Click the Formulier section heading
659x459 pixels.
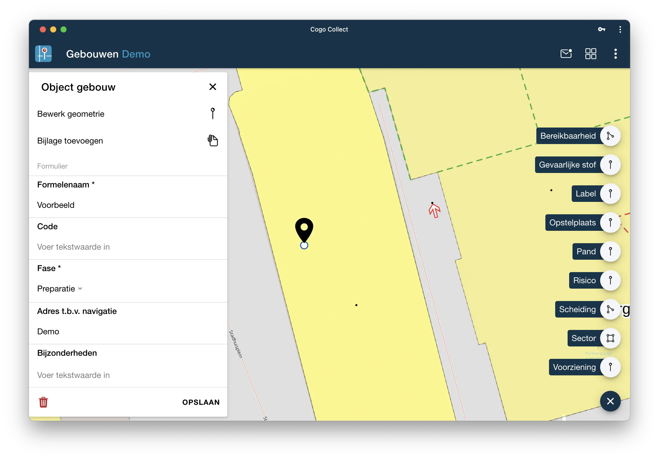52,166
